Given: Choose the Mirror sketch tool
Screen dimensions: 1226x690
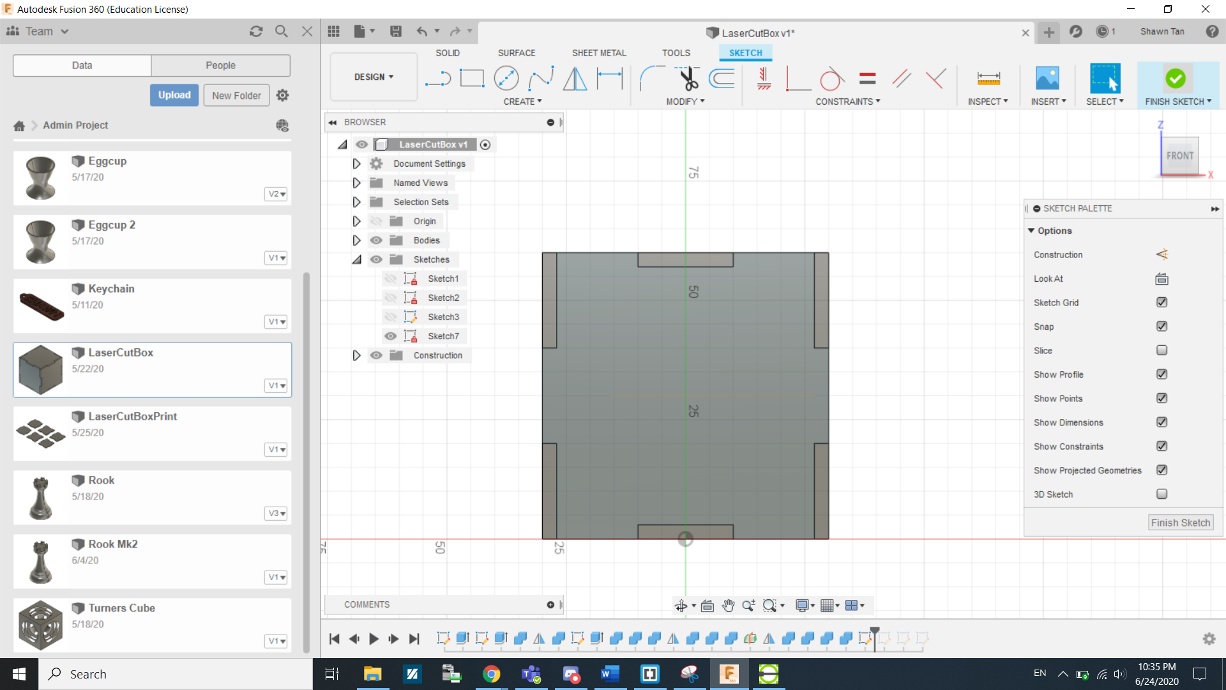Looking at the screenshot, I should [x=575, y=79].
